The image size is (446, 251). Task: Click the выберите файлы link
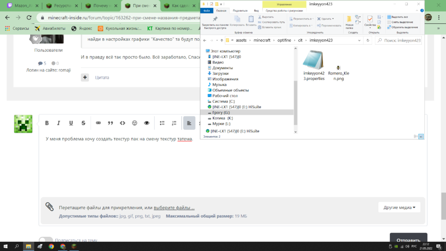174,208
